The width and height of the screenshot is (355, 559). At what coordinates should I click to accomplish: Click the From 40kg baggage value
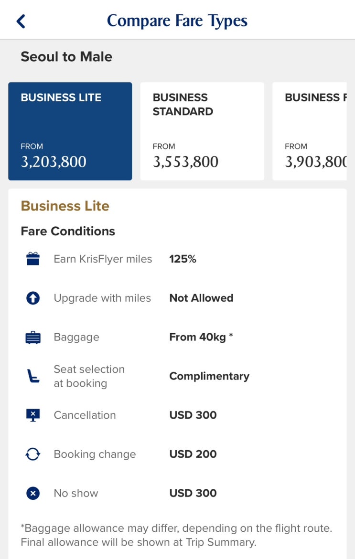201,337
